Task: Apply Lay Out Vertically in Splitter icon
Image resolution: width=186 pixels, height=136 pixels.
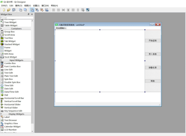Action: click(x=68, y=10)
